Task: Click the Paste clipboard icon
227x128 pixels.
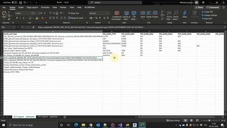Action: click(4, 14)
